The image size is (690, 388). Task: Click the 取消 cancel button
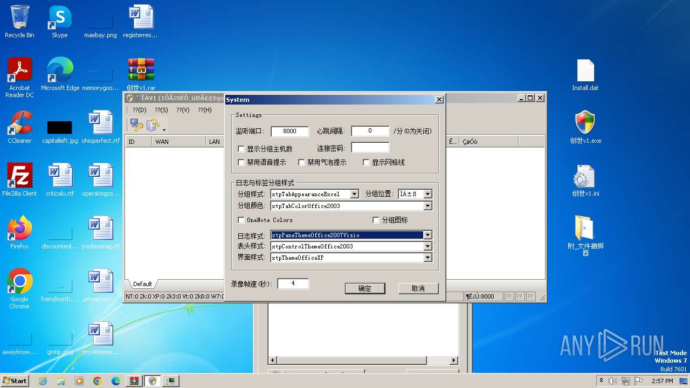point(418,288)
